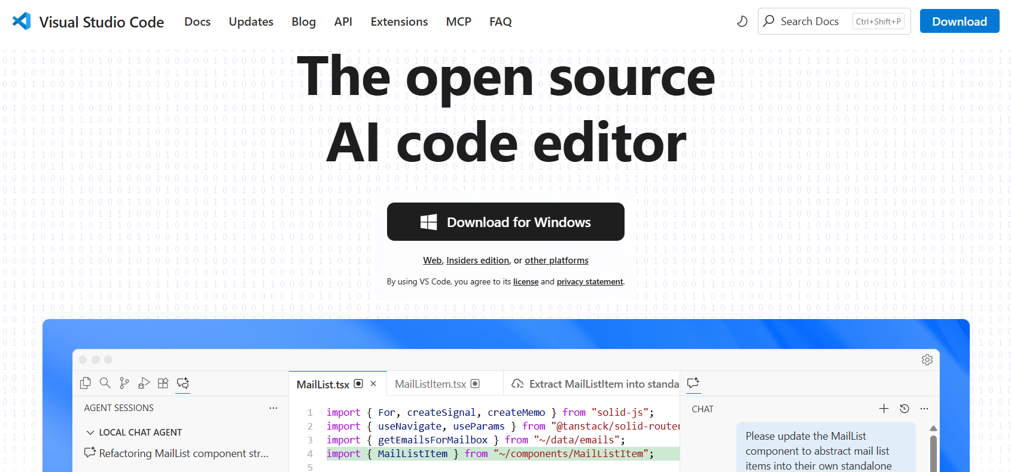
Task: Open Agent Sessions more actions ellipsis
Action: 273,408
